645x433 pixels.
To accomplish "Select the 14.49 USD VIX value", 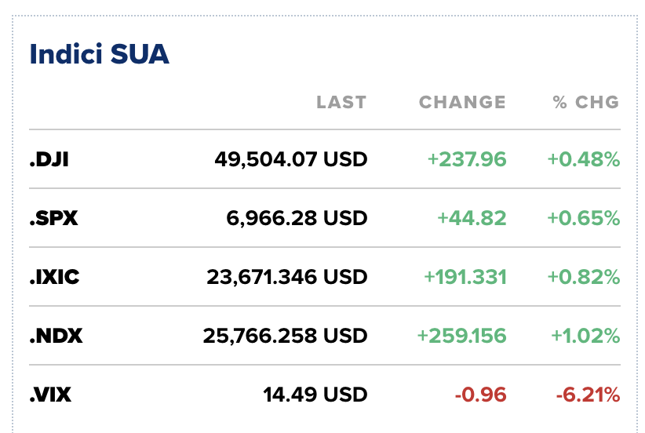I will pos(315,395).
